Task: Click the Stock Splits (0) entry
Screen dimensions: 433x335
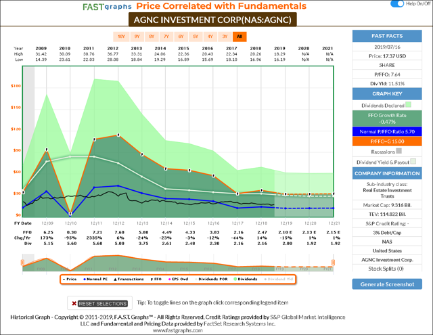Action: (386, 269)
